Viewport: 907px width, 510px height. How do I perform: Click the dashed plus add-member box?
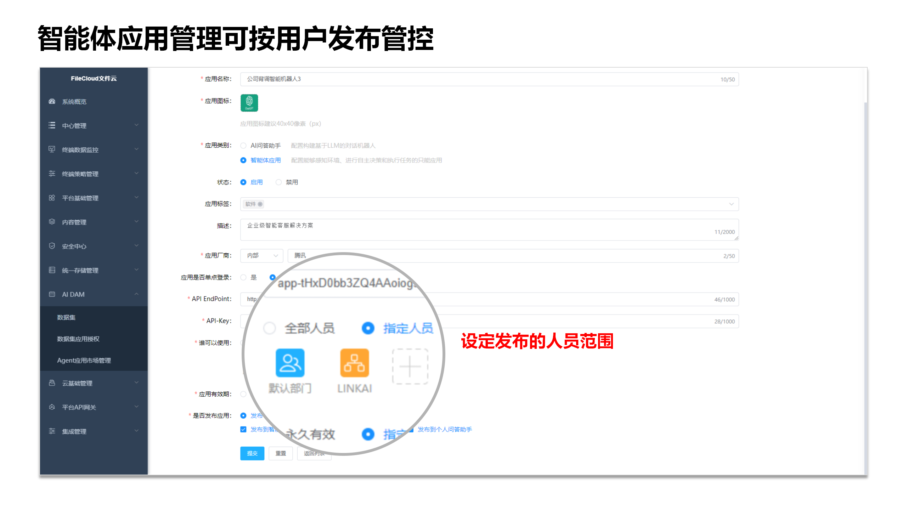410,366
